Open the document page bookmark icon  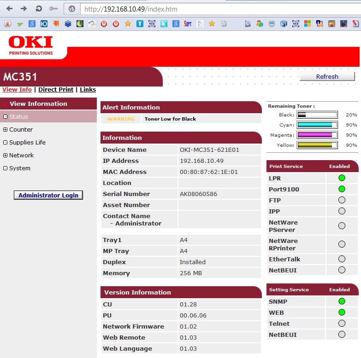pyautogui.click(x=200, y=23)
